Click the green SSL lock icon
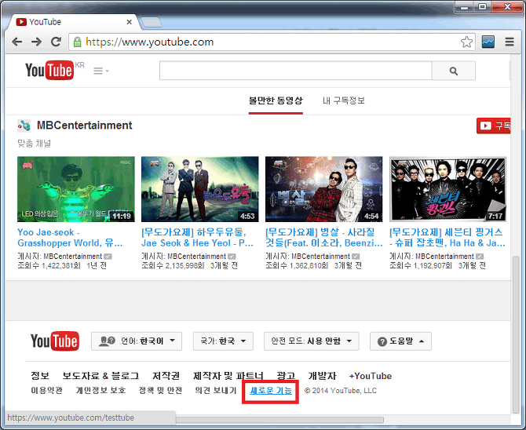 click(x=77, y=42)
